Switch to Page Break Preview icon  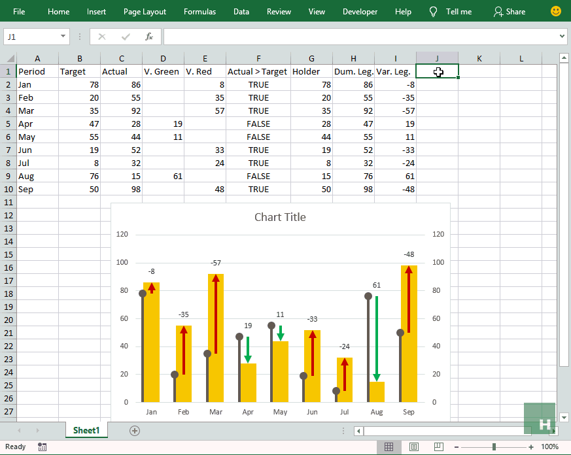pyautogui.click(x=439, y=447)
